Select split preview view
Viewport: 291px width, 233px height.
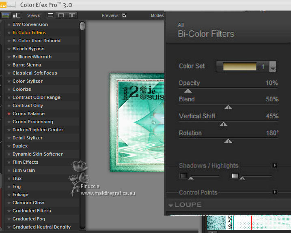61,15
